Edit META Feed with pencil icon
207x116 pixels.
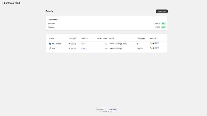[x=151, y=43]
